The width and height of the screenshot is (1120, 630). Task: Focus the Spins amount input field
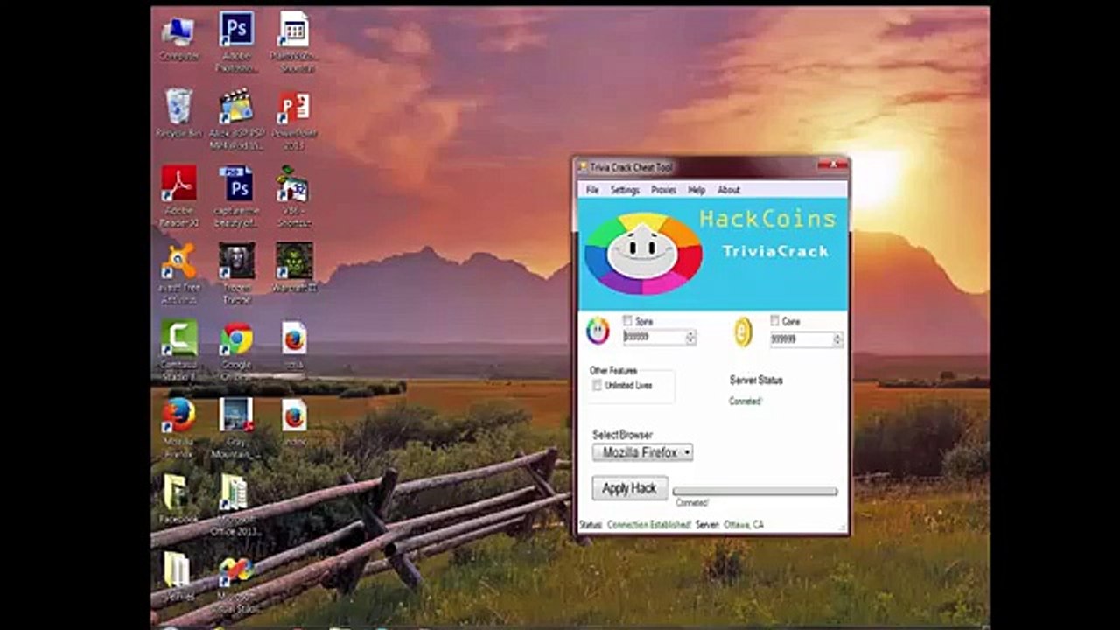click(x=654, y=338)
